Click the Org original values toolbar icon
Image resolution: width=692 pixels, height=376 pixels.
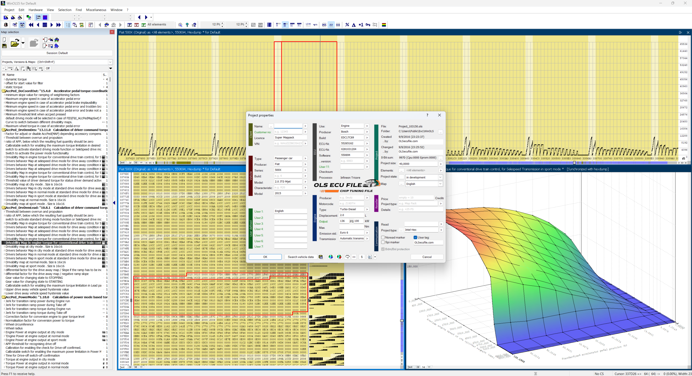[368, 25]
